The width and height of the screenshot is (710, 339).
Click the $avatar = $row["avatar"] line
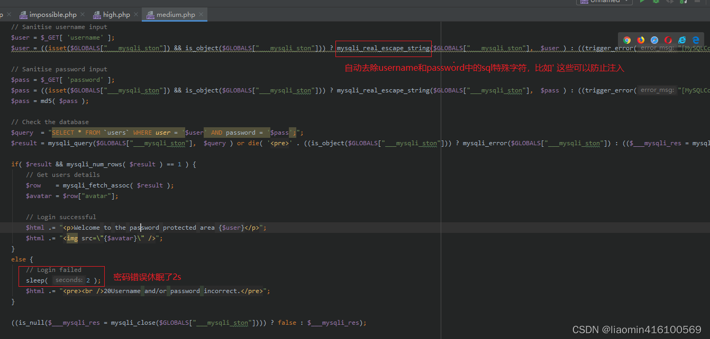click(72, 196)
